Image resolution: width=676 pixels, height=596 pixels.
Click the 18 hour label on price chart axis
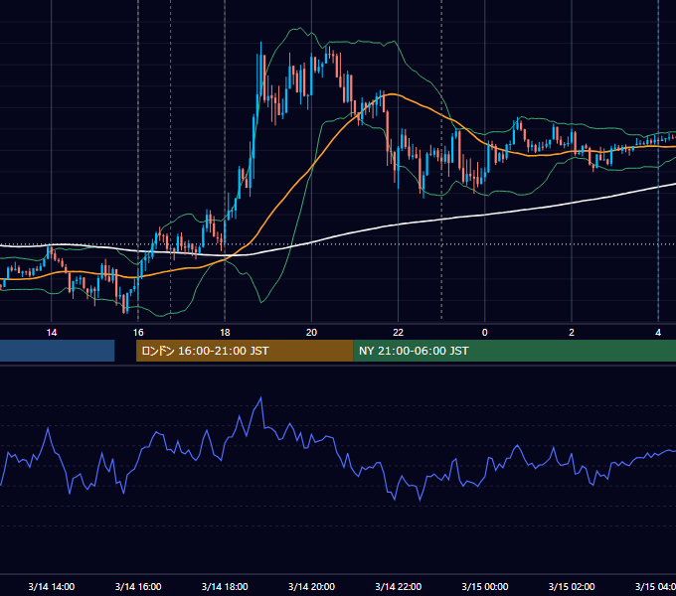(225, 333)
